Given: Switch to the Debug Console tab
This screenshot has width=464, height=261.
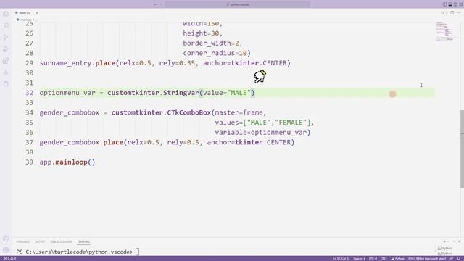Looking at the screenshot, I should pyautogui.click(x=61, y=241).
